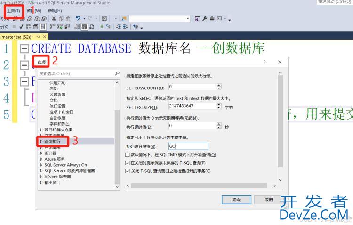Click the question mark help icon in dialog
Image resolution: width=353 pixels, height=225 pixels.
[265, 62]
